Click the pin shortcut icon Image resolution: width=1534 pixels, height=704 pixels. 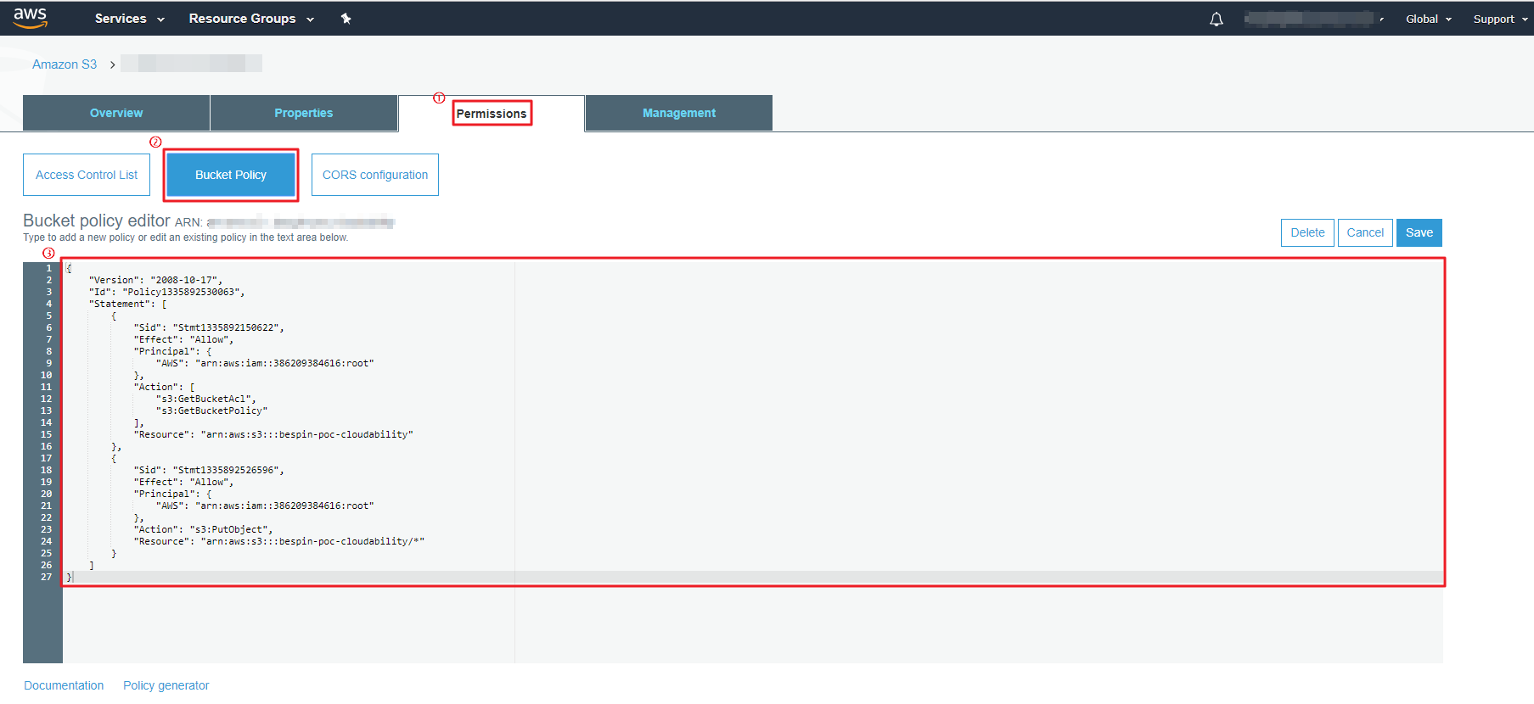(x=346, y=19)
